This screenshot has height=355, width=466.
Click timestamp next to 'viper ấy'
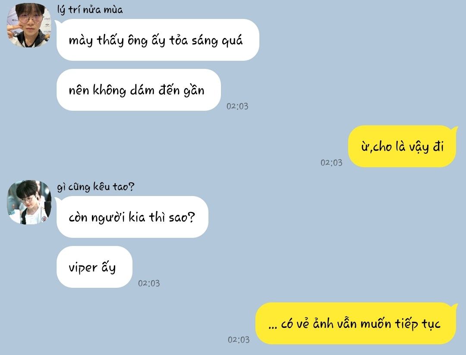coord(148,283)
